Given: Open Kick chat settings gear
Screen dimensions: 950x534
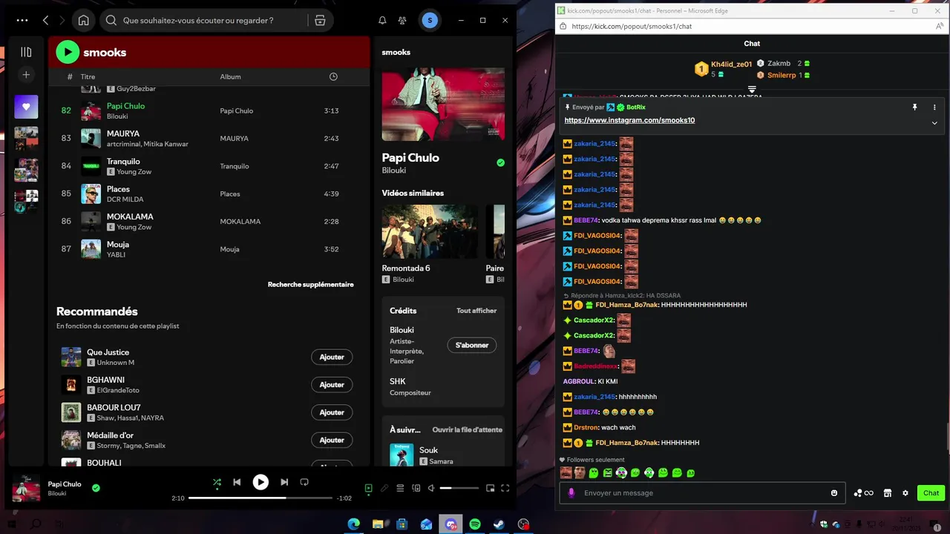Looking at the screenshot, I should point(905,492).
